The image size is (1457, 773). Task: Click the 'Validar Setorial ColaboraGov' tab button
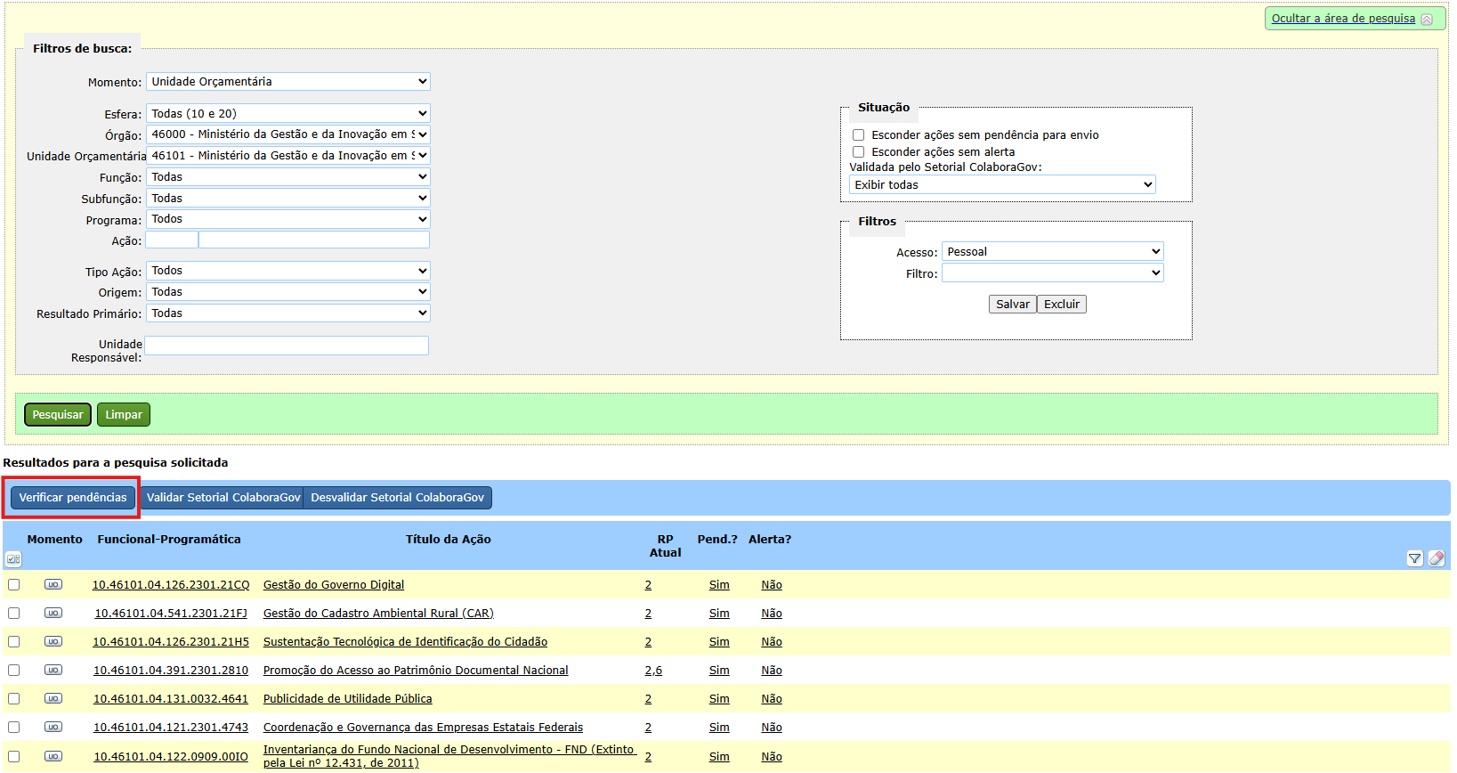(x=223, y=498)
